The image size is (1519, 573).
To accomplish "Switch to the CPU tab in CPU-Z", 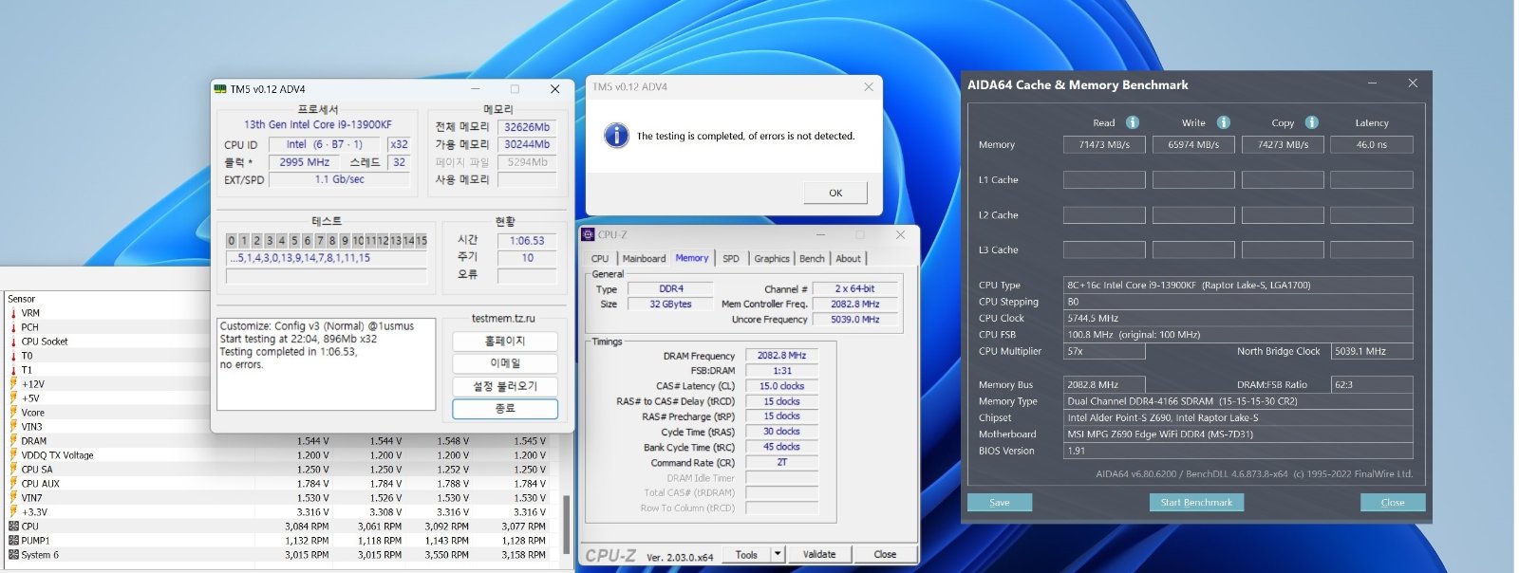I will (600, 258).
